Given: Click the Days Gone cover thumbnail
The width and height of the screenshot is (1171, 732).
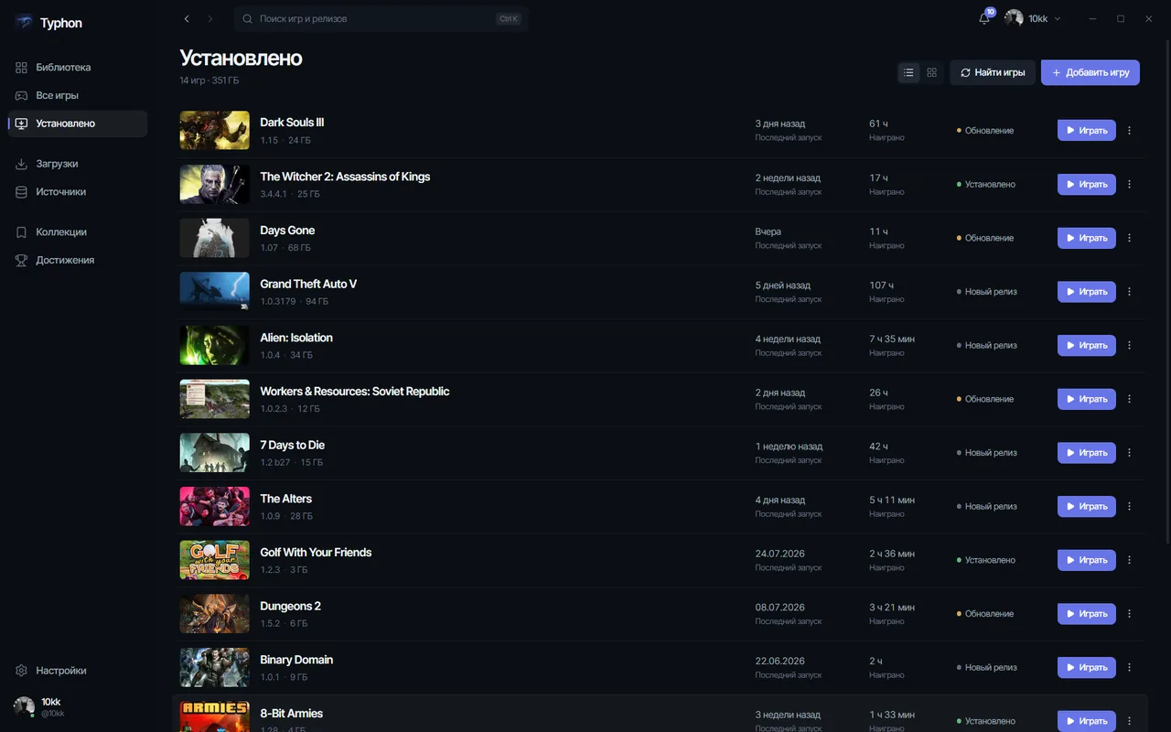Looking at the screenshot, I should pyautogui.click(x=215, y=238).
